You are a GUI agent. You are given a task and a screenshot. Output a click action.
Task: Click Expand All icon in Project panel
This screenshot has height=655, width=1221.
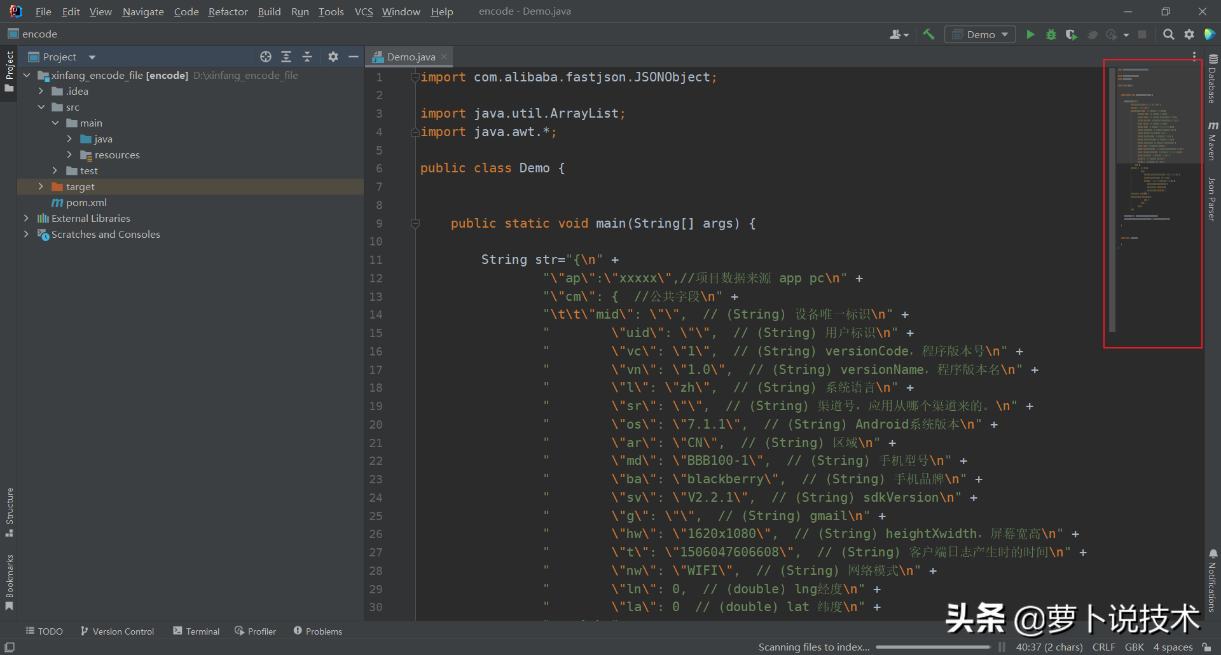click(286, 57)
